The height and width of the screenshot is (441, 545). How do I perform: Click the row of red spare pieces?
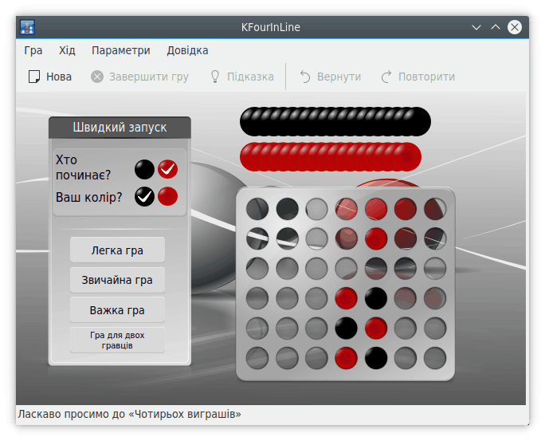(x=331, y=156)
